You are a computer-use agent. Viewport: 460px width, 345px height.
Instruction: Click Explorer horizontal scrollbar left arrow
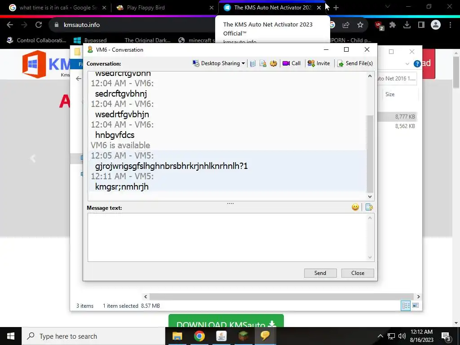coord(146,296)
